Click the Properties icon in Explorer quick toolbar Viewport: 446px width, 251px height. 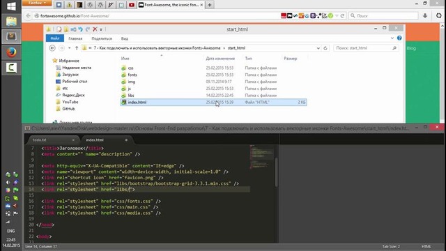tap(59, 29)
